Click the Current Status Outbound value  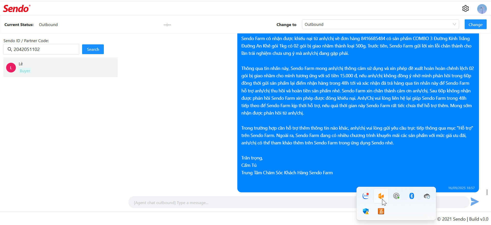coord(48,24)
